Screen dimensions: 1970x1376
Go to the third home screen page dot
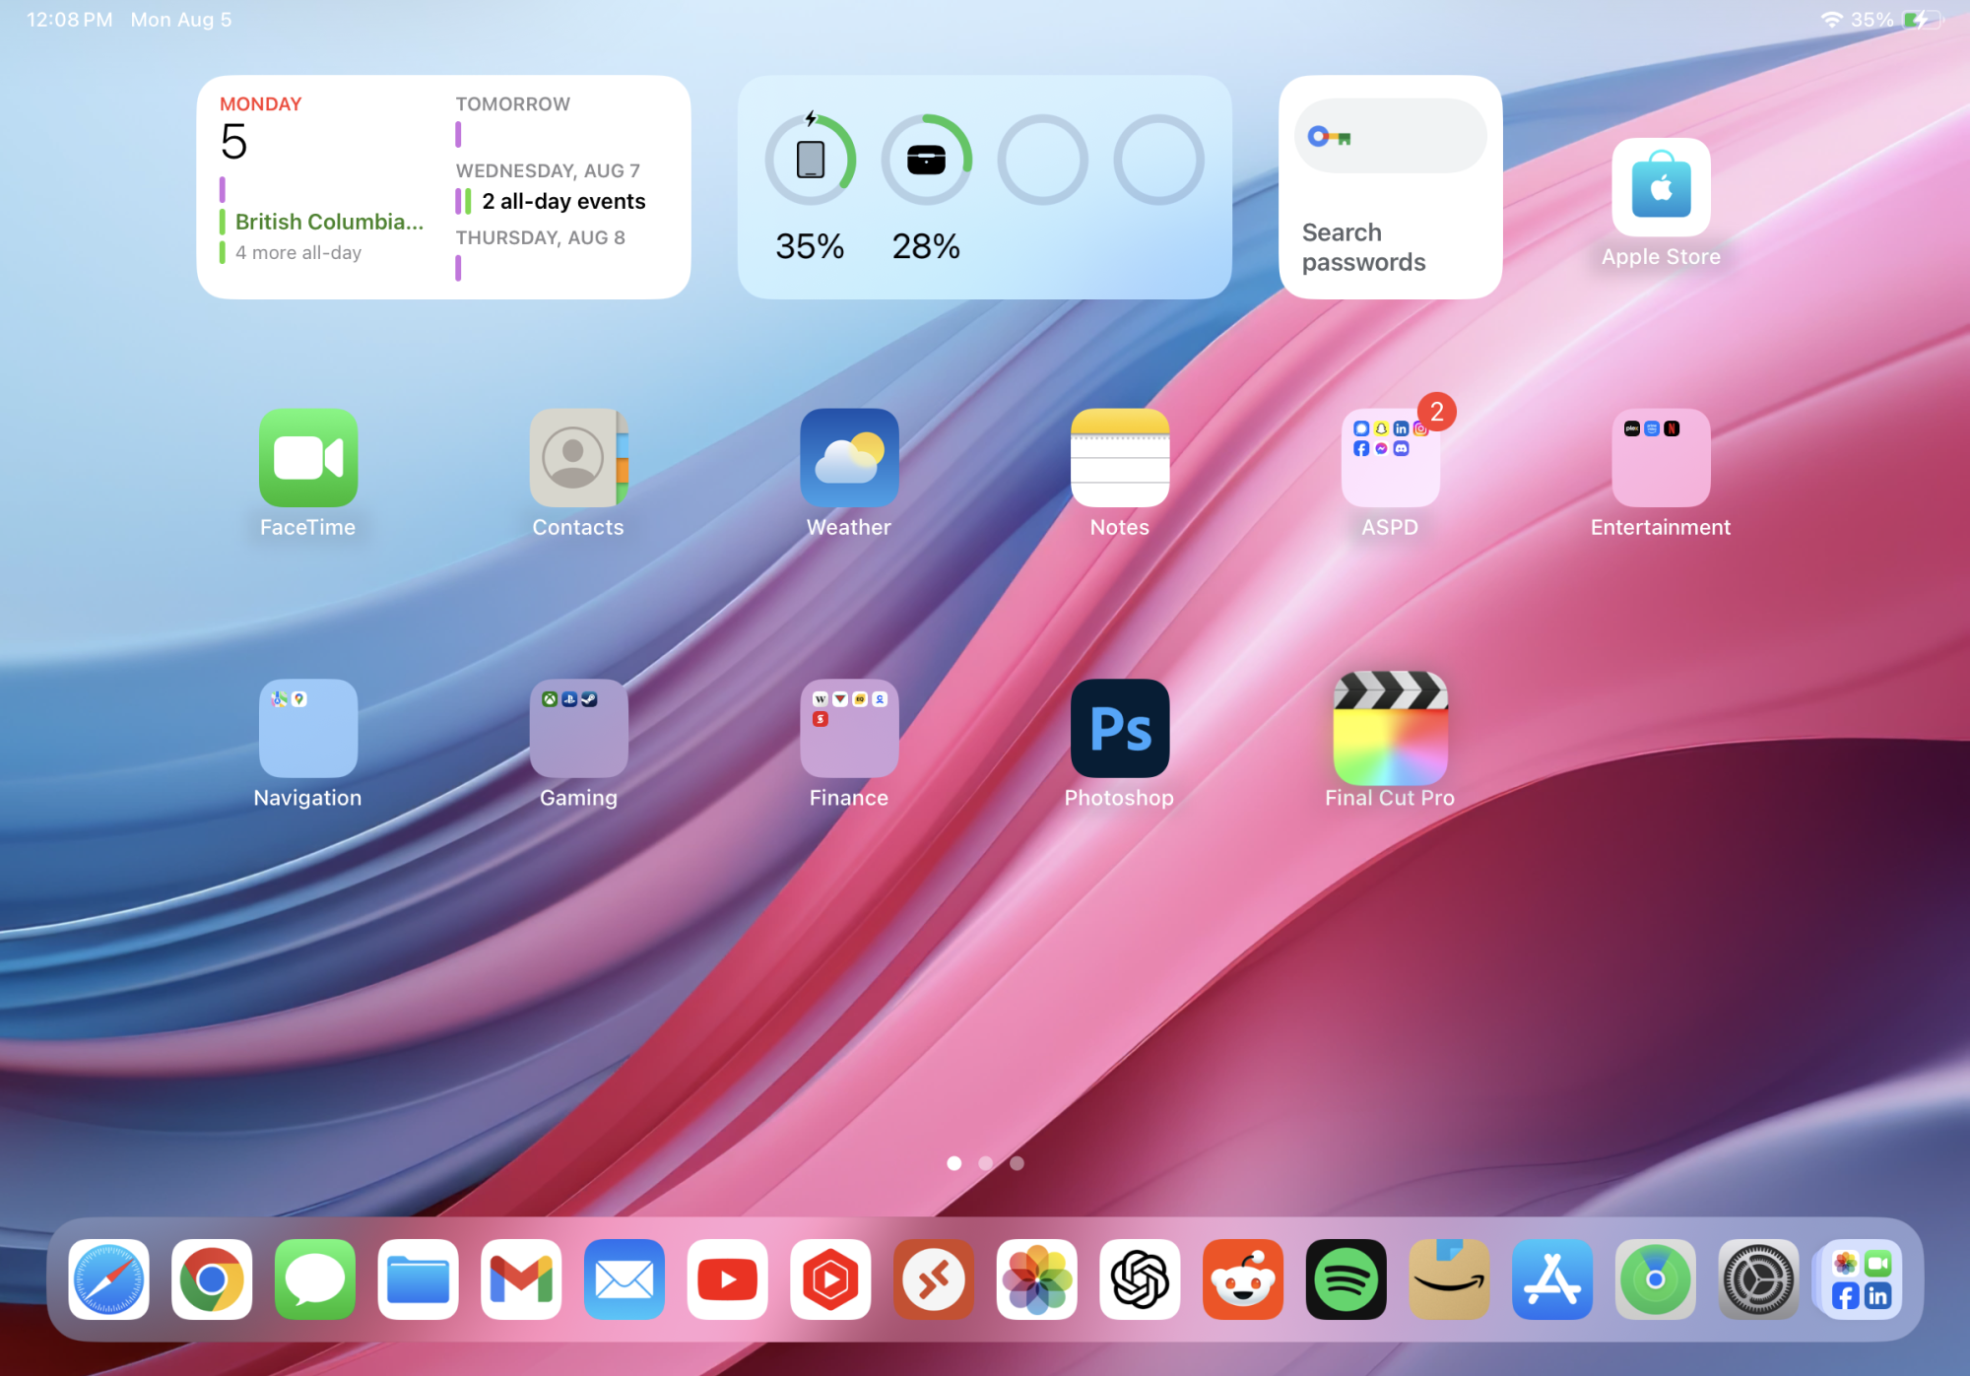(1017, 1163)
